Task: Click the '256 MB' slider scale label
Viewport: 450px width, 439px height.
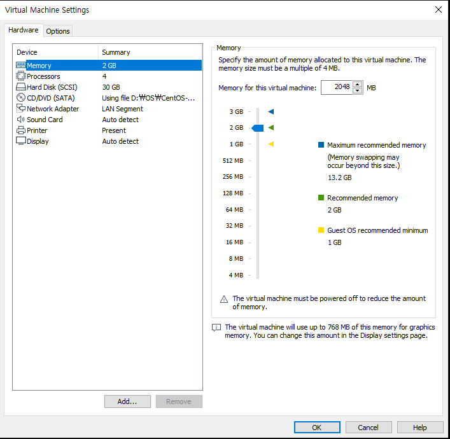Action: 233,177
